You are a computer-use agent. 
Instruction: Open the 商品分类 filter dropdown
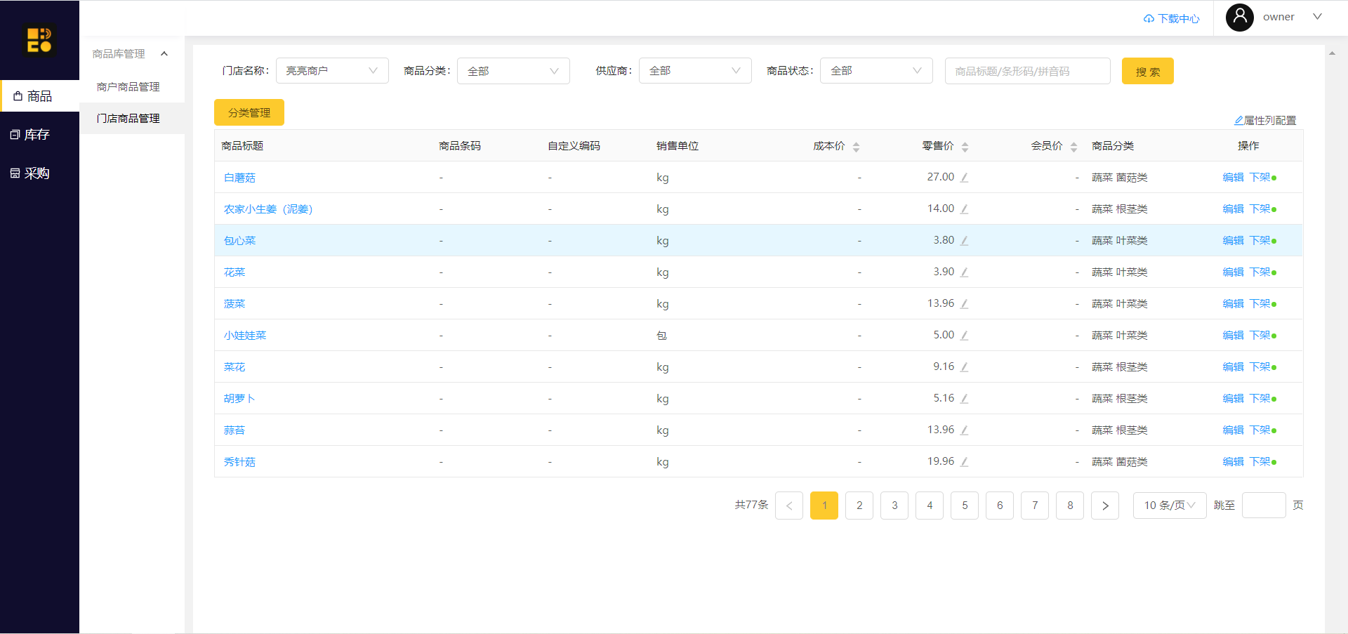tap(513, 71)
